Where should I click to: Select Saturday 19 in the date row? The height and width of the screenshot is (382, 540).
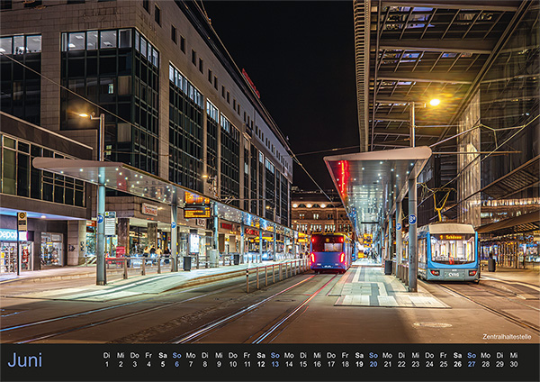(359, 359)
